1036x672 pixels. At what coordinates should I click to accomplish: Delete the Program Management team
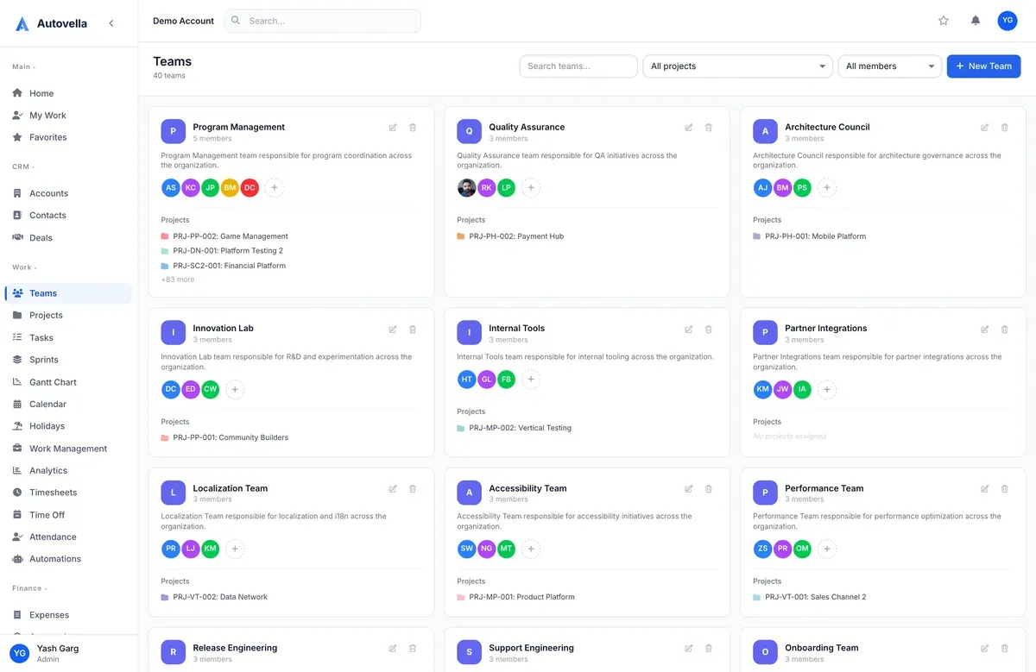tap(413, 128)
